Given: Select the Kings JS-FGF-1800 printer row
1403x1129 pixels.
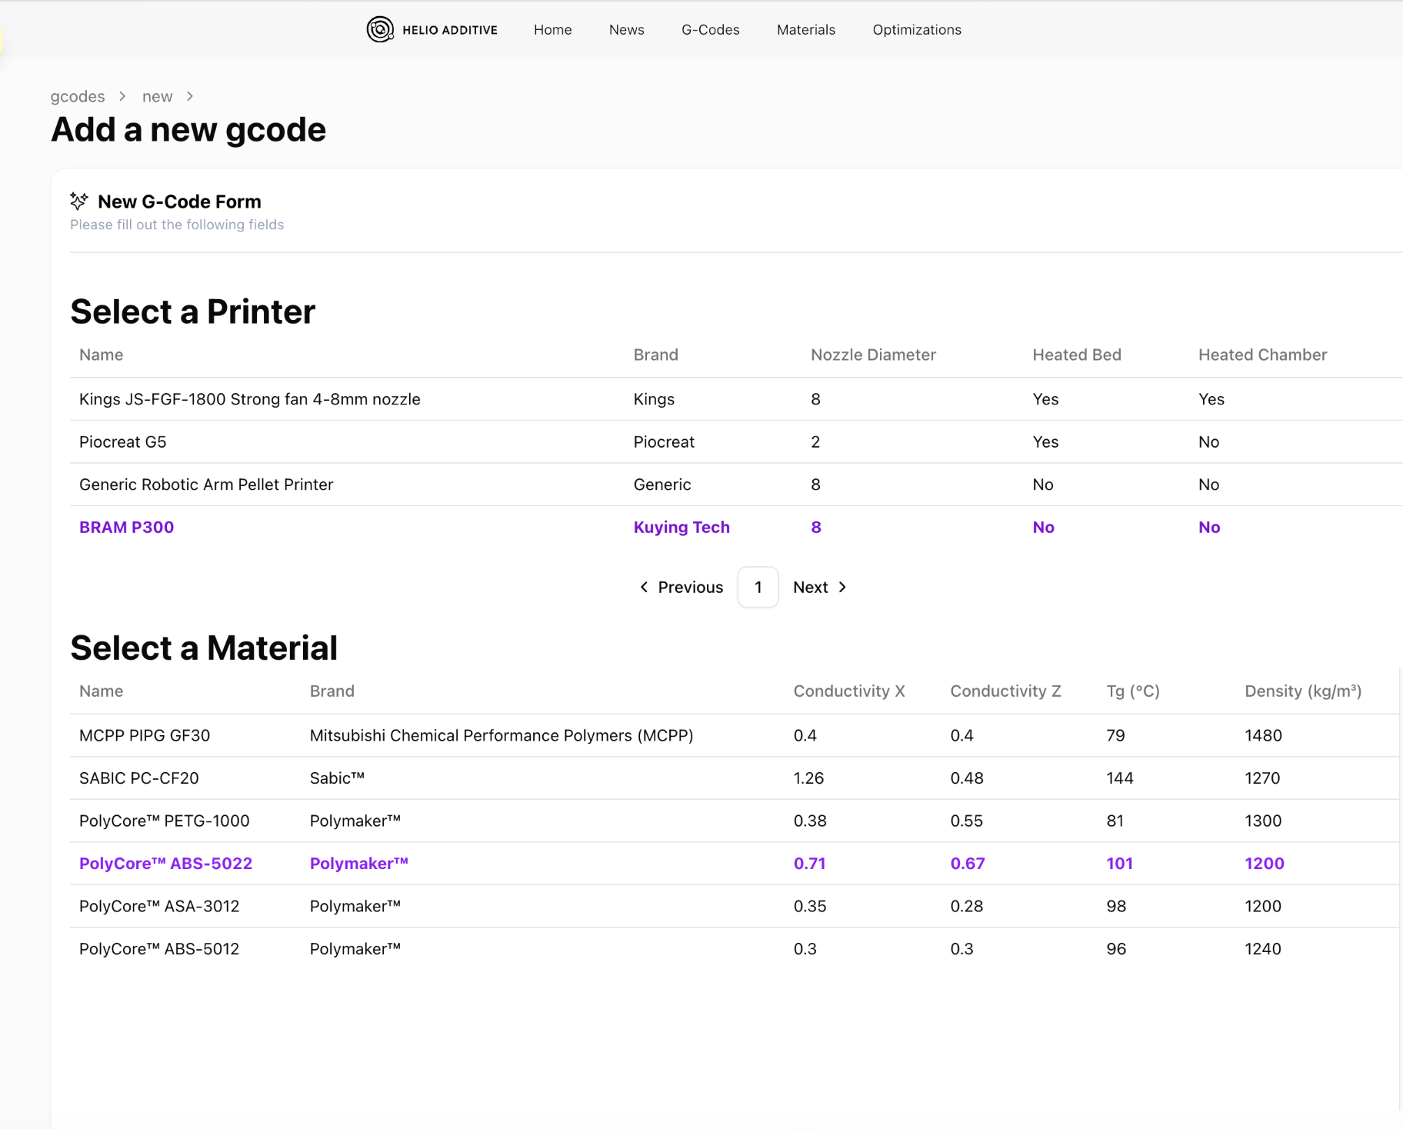Looking at the screenshot, I should tap(736, 399).
